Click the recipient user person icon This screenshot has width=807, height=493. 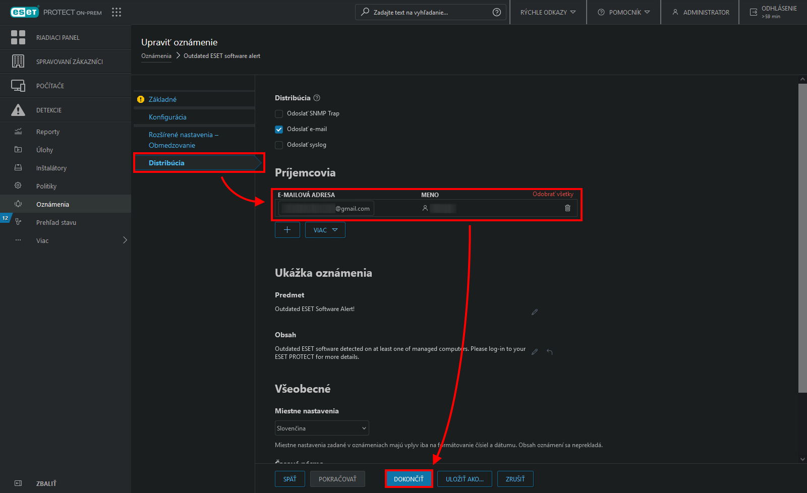tap(425, 208)
